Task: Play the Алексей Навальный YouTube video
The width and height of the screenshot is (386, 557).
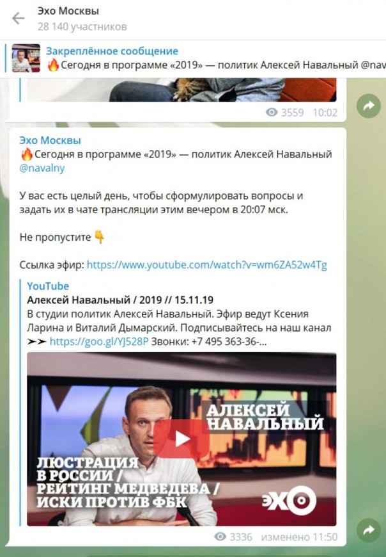Action: (181, 439)
